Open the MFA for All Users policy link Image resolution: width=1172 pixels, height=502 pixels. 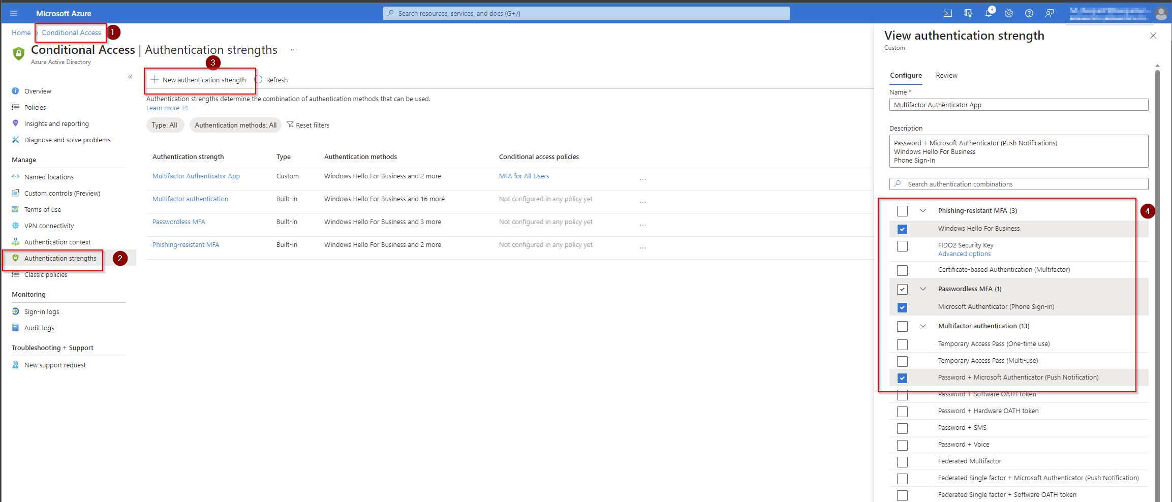(x=524, y=176)
